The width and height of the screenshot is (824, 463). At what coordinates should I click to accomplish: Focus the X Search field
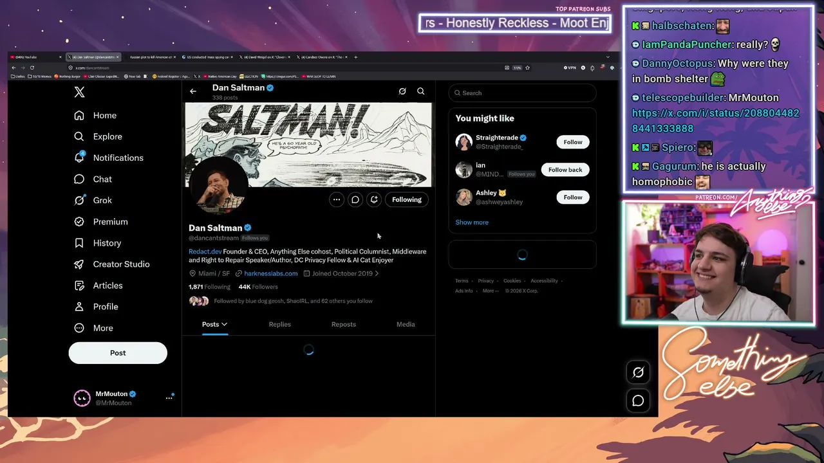coord(522,93)
